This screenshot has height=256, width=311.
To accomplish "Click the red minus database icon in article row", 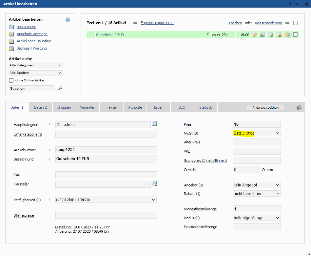I will coord(279,35).
